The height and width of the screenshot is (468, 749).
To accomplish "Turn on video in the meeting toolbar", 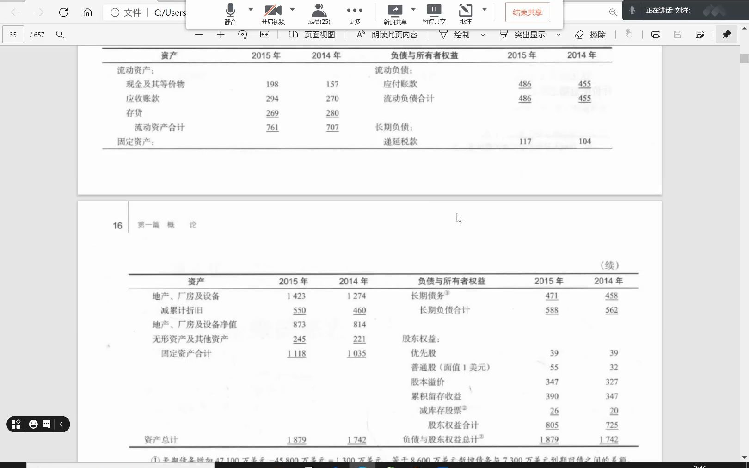I will click(273, 14).
